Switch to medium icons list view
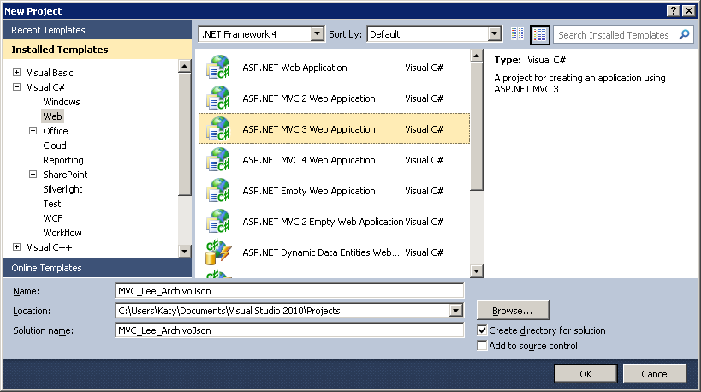701x392 pixels. (539, 34)
